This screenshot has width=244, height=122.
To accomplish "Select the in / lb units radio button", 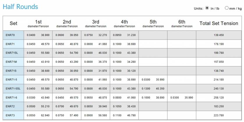I will pos(207,8).
